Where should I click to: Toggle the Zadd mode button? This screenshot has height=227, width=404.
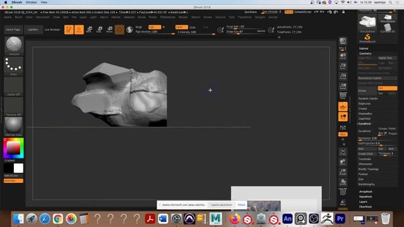[182, 27]
